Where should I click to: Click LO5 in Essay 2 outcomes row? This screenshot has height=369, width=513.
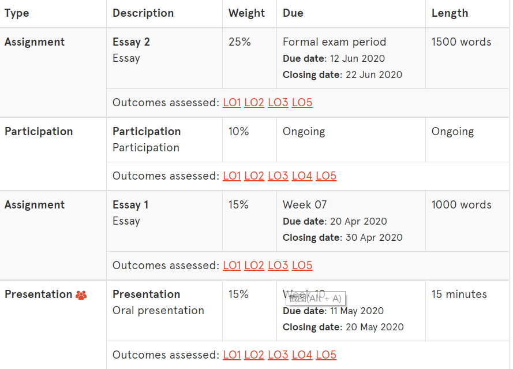(302, 103)
